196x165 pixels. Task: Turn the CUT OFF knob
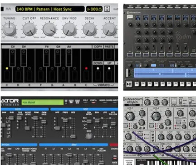click(29, 29)
